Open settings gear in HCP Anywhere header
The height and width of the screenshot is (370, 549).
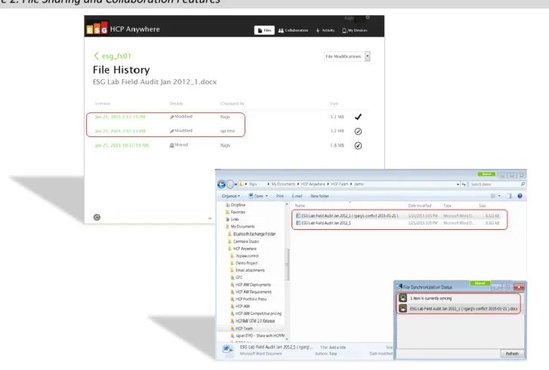(368, 17)
